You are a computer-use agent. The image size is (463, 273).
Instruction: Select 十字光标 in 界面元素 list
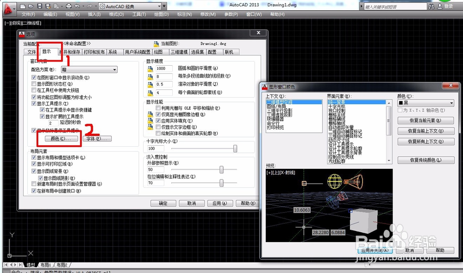[337, 106]
